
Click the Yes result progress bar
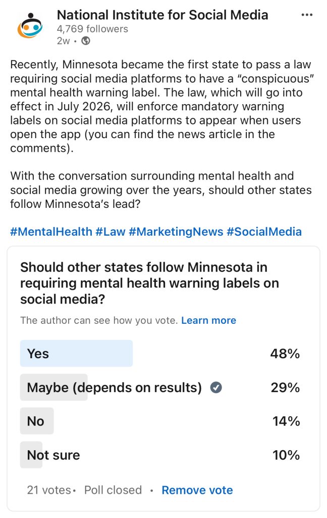coord(76,353)
